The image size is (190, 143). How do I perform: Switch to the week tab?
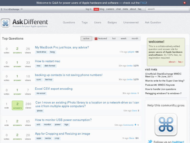tap(123, 39)
